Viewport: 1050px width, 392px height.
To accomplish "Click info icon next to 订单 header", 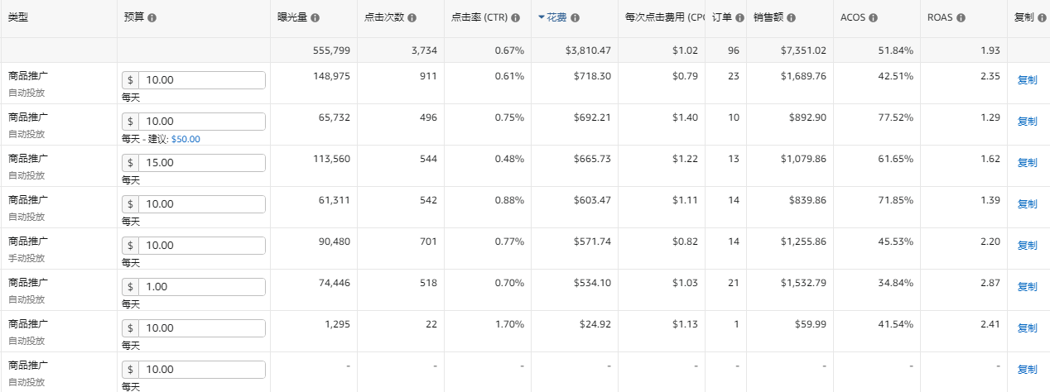I will [x=739, y=17].
